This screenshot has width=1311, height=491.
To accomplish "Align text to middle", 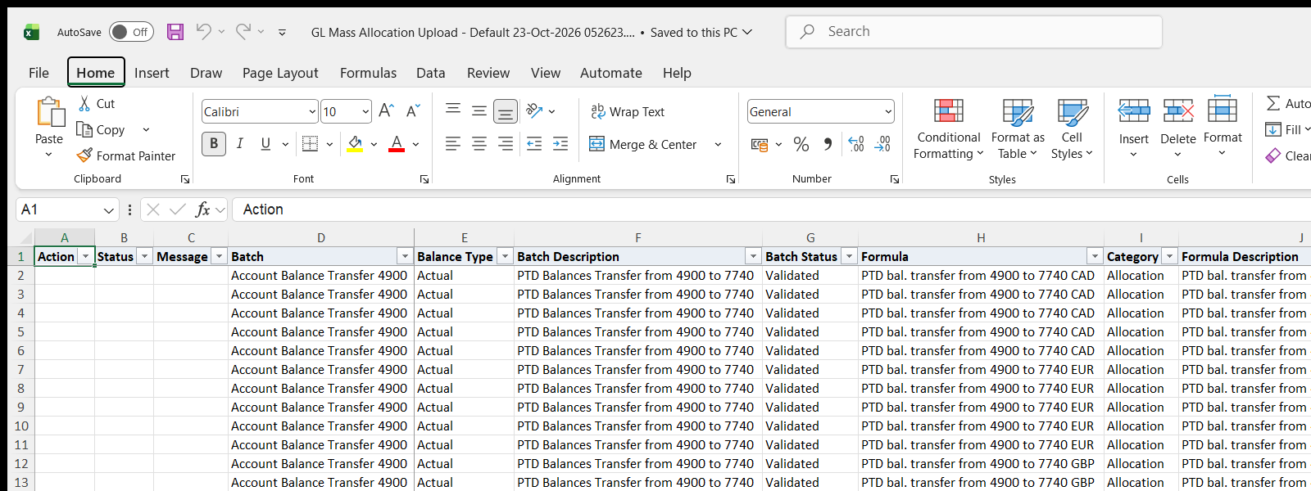I will coord(479,111).
